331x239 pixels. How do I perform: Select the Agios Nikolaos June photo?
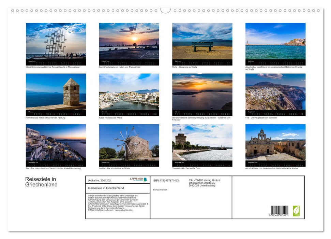[129, 92]
